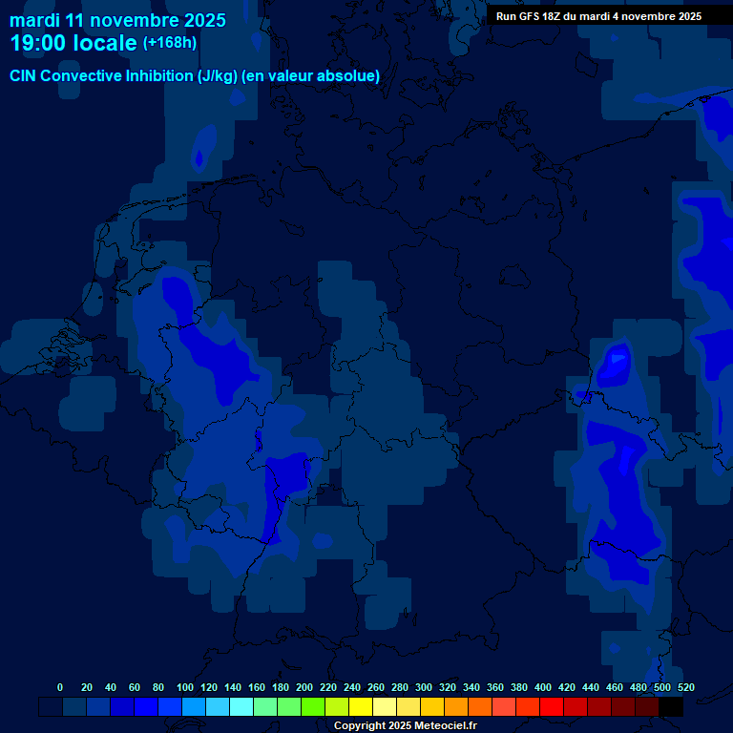Click the orange 340 legend swatch
733x733 pixels.
pos(480,707)
